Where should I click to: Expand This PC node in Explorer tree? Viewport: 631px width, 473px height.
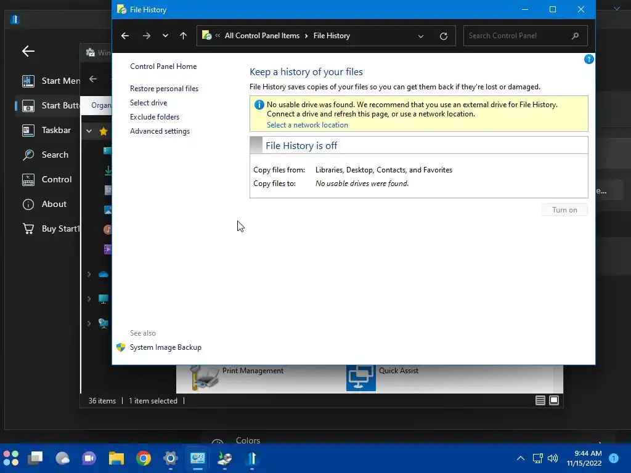pos(89,299)
